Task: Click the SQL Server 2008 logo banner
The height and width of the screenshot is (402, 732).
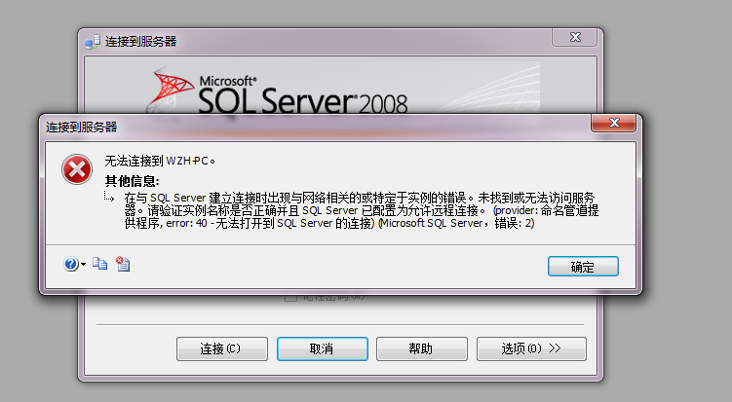Action: click(312, 88)
